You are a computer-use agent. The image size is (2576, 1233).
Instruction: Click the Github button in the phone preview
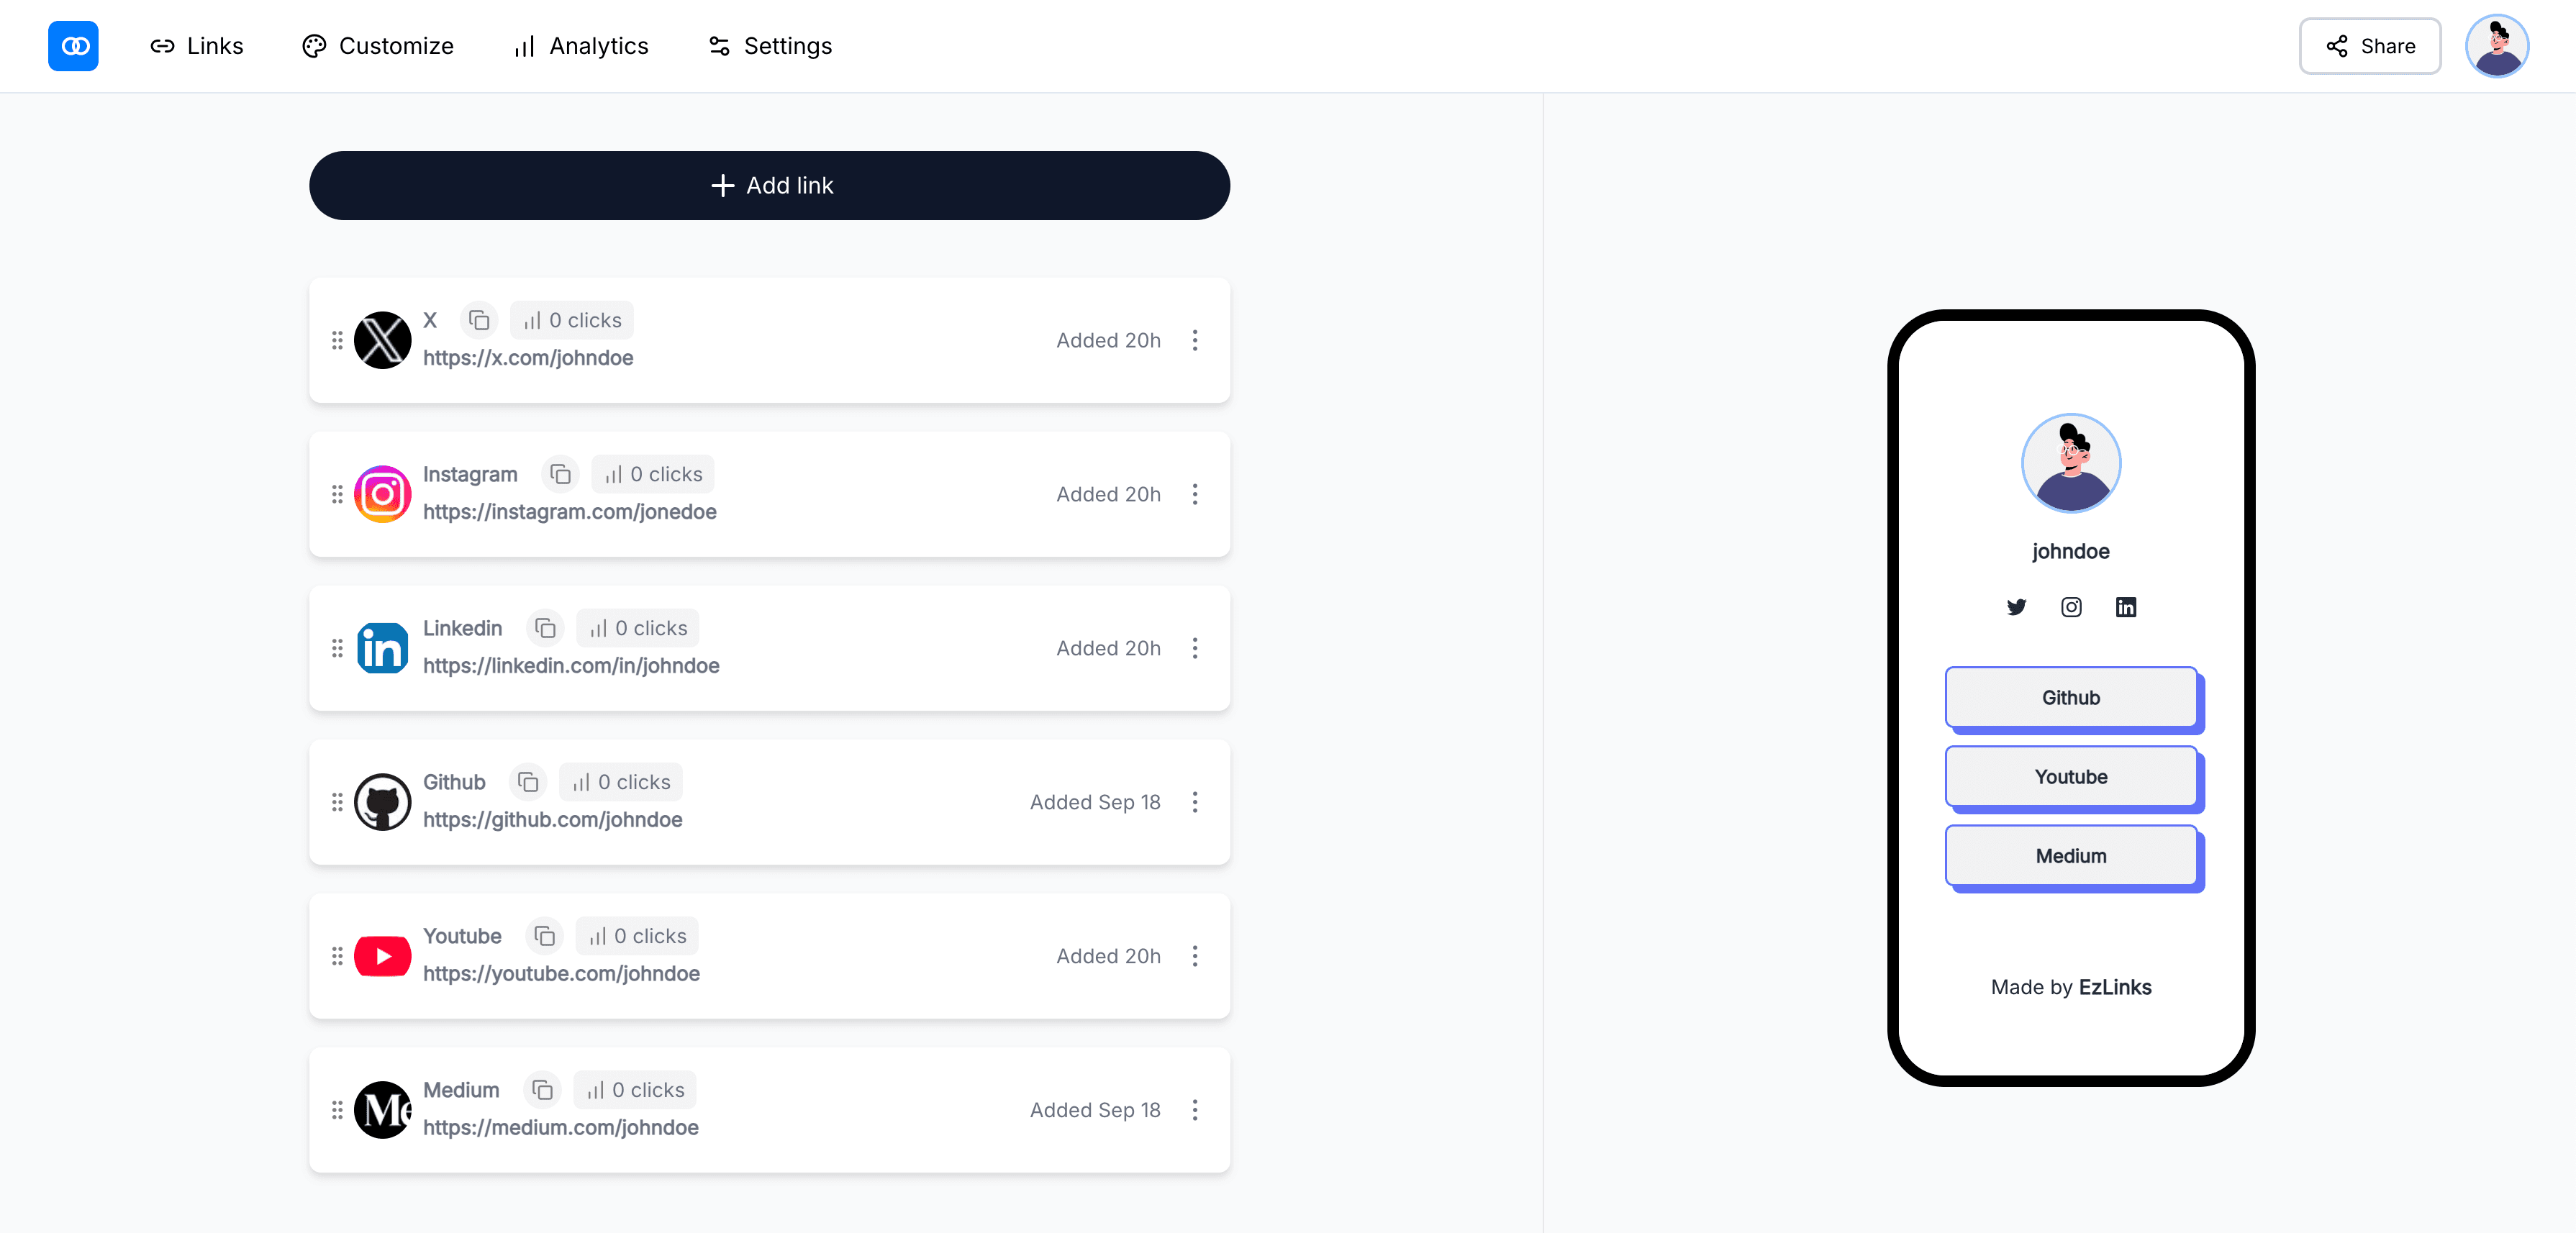[2071, 698]
